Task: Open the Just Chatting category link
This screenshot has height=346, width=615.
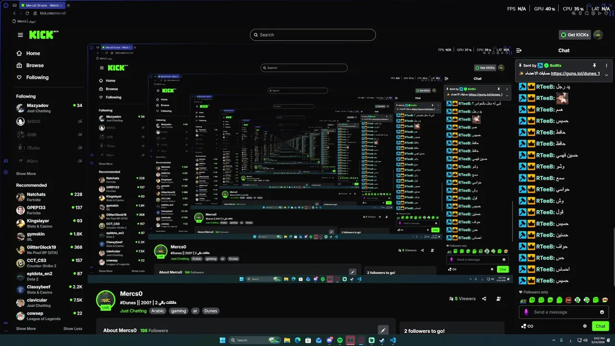Action: [133, 311]
